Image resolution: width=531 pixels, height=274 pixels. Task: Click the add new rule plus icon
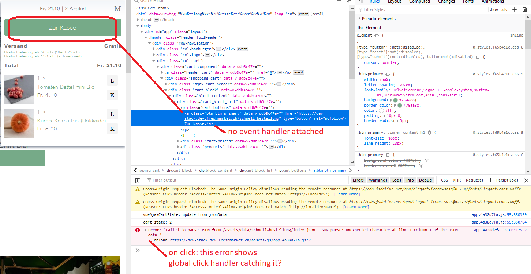coord(515,9)
